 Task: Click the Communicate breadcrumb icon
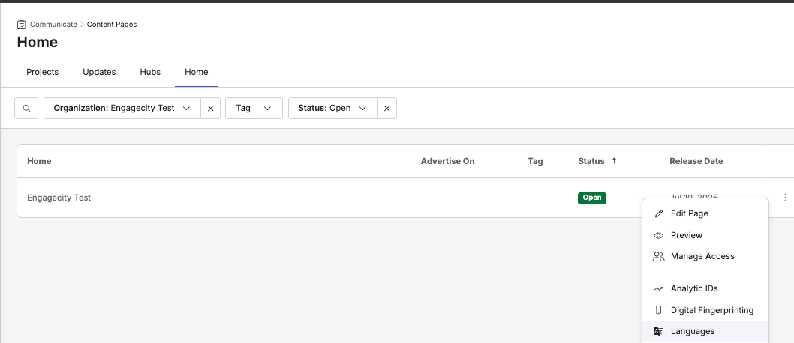click(x=21, y=25)
